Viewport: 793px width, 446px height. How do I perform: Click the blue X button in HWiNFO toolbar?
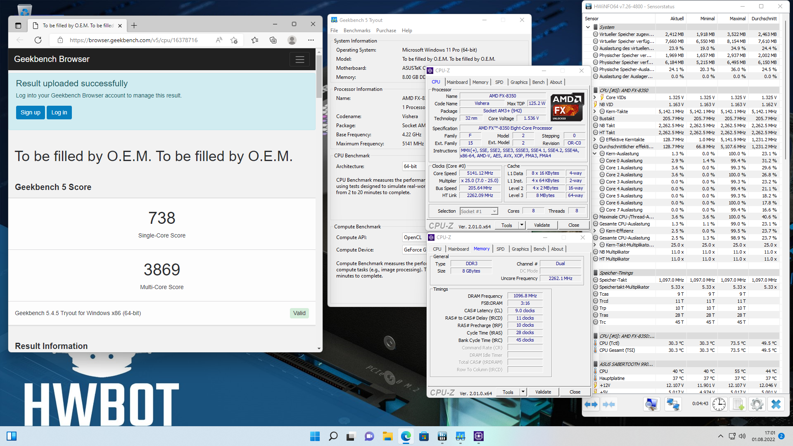(x=776, y=404)
